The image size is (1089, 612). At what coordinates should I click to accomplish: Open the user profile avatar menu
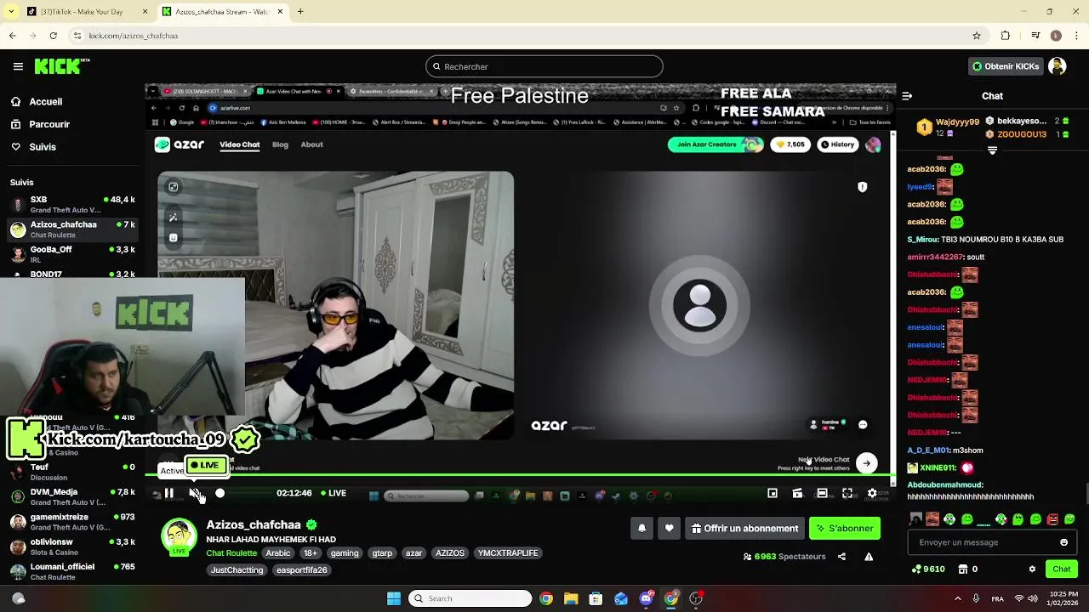coord(1058,66)
